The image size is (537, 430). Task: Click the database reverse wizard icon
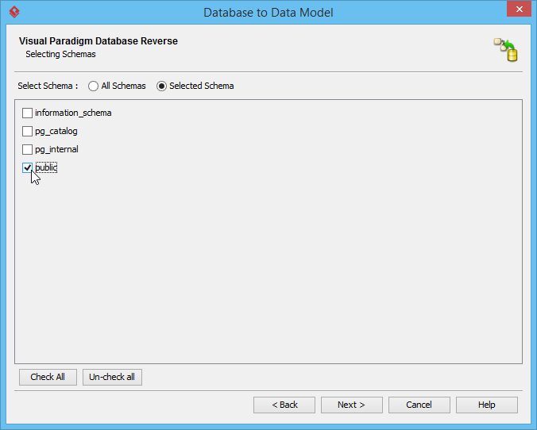505,50
